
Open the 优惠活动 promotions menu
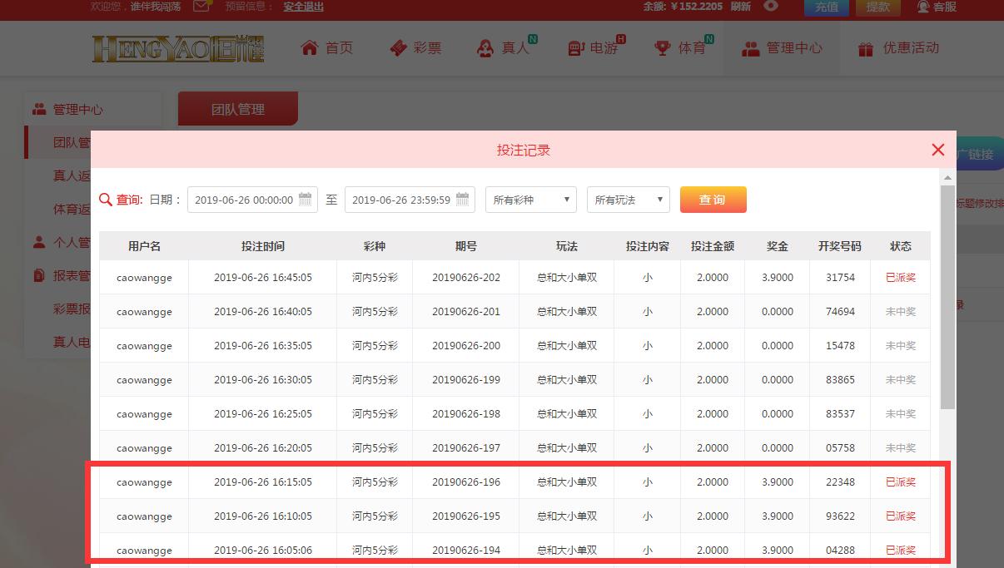tap(898, 48)
